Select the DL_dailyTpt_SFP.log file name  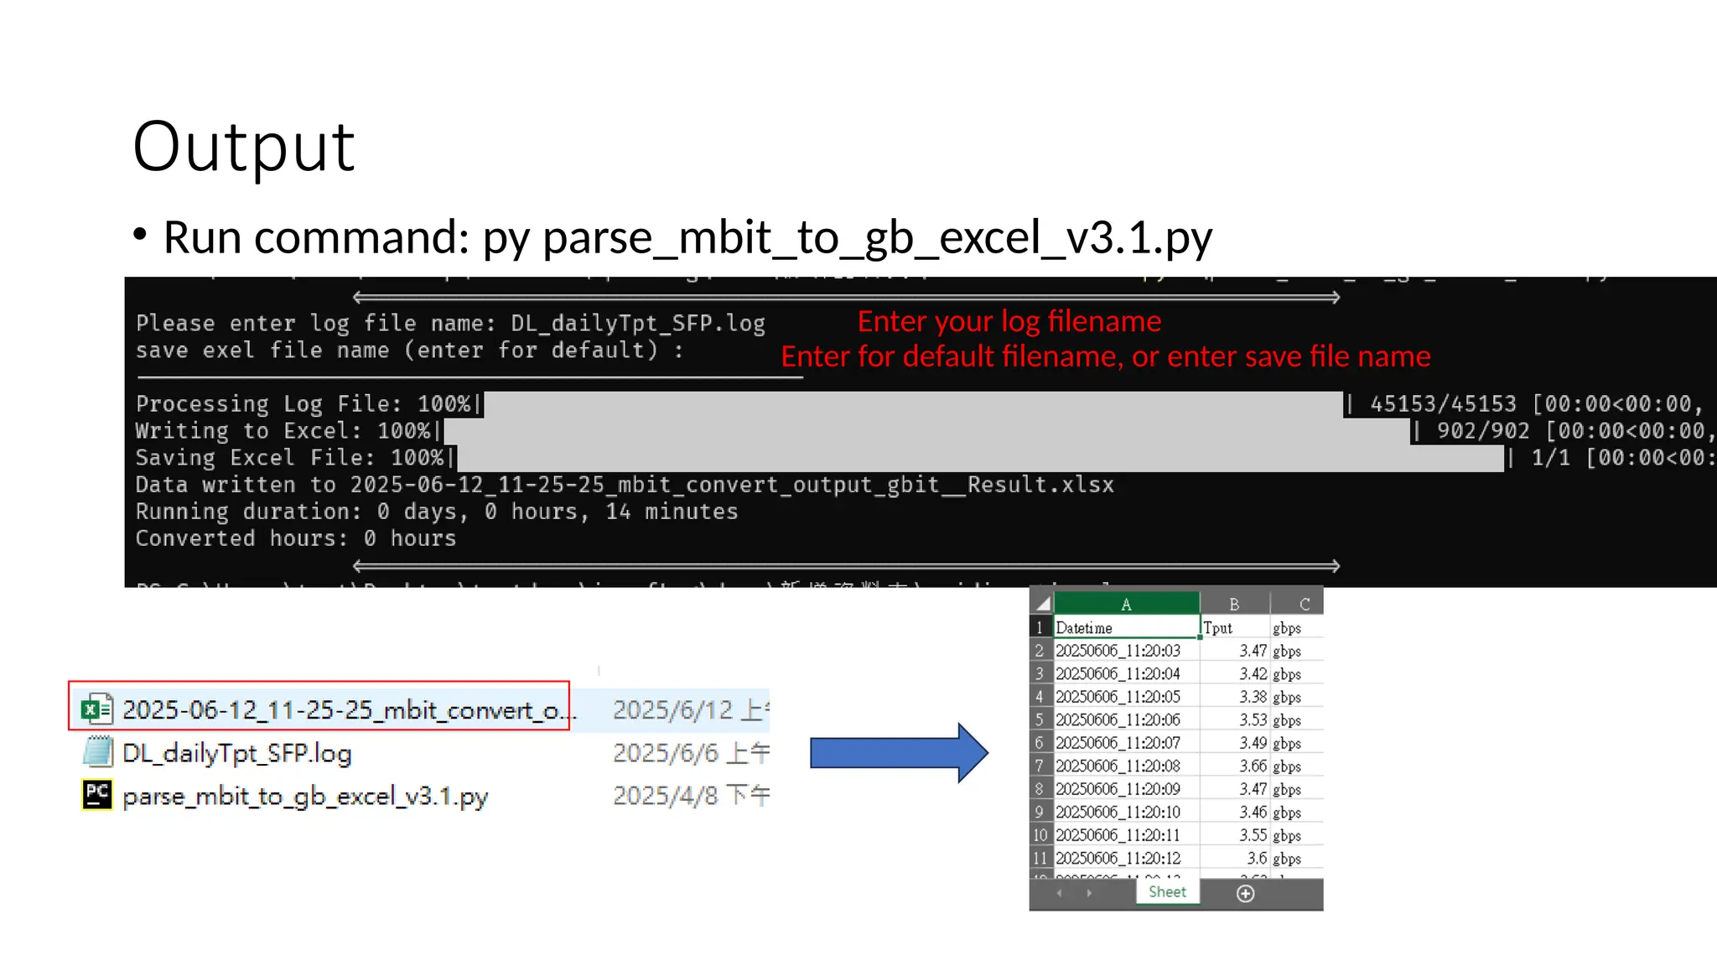pyautogui.click(x=237, y=753)
